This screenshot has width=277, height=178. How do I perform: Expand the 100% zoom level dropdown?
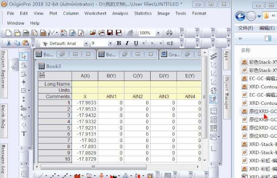[x=158, y=33]
